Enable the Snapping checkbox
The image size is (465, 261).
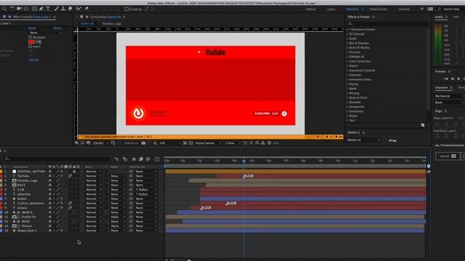[126, 9]
